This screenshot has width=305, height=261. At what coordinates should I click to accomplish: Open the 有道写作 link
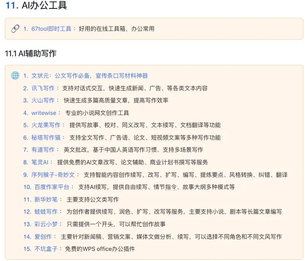[x=43, y=150]
